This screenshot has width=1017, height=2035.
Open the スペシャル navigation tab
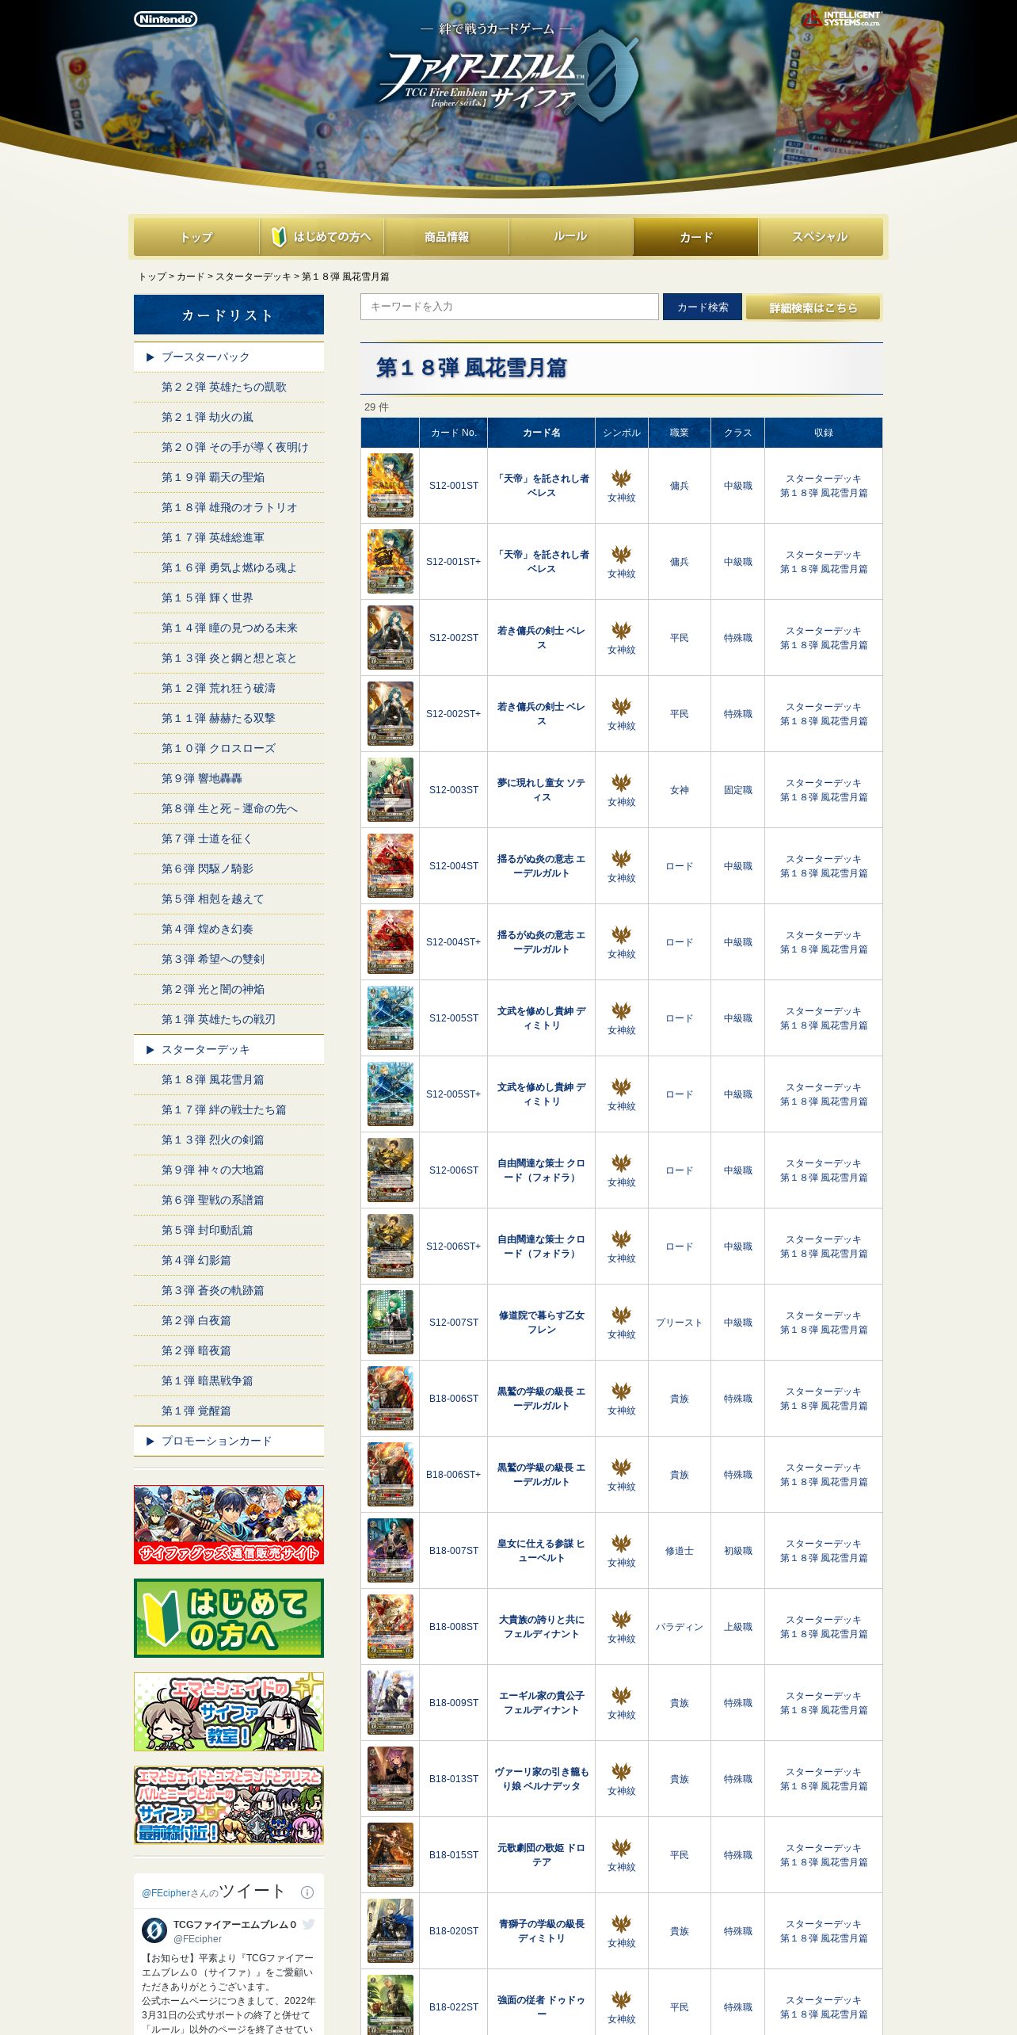821,237
